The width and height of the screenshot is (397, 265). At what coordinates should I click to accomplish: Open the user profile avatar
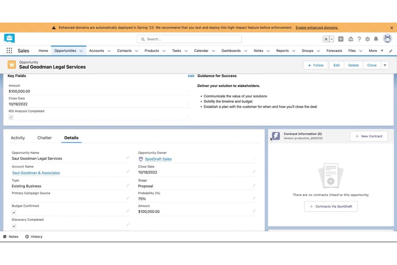coord(387,39)
